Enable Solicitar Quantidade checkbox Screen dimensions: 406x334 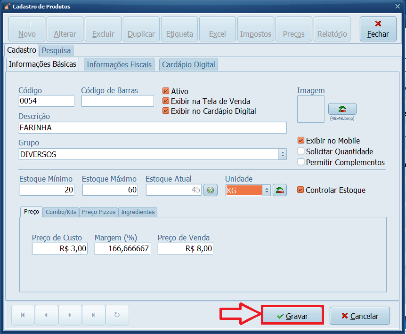(x=301, y=151)
